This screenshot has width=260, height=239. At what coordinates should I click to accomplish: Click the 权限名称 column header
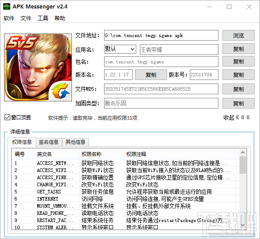[101, 154]
